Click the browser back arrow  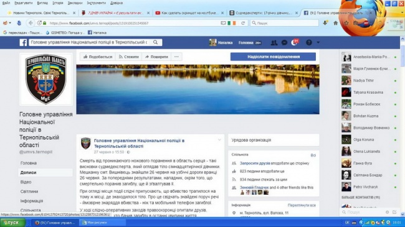(x=31, y=23)
